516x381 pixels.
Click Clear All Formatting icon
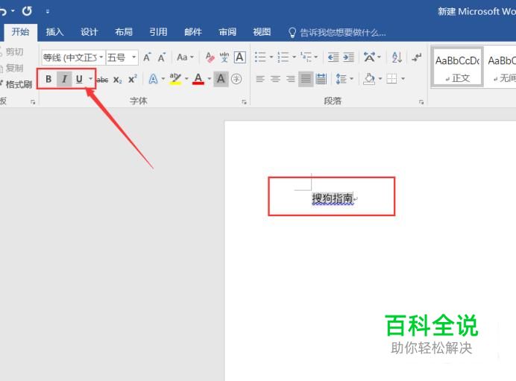(210, 57)
